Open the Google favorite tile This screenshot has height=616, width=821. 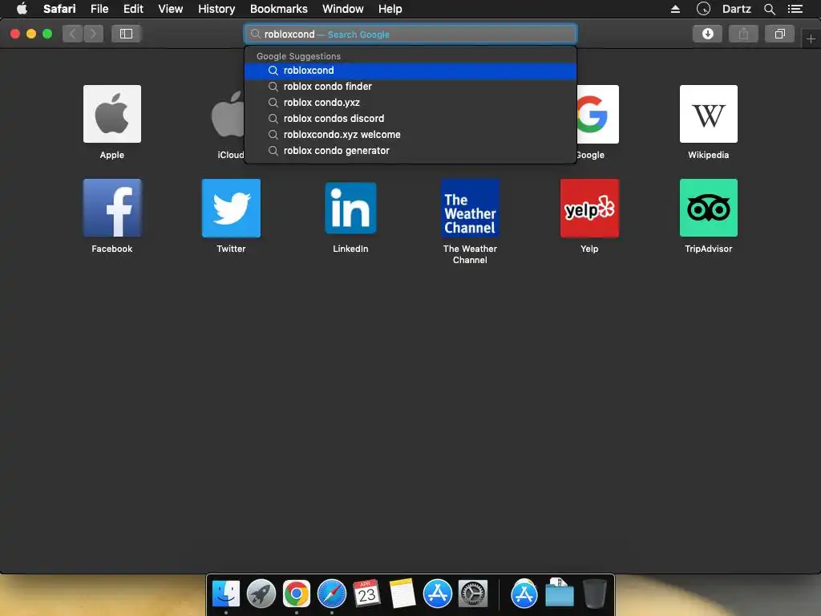[597, 114]
